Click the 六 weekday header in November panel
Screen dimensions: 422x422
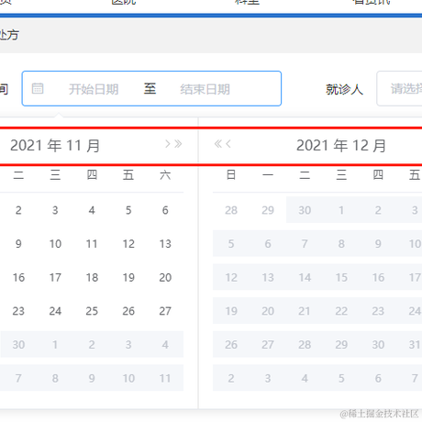coord(165,175)
